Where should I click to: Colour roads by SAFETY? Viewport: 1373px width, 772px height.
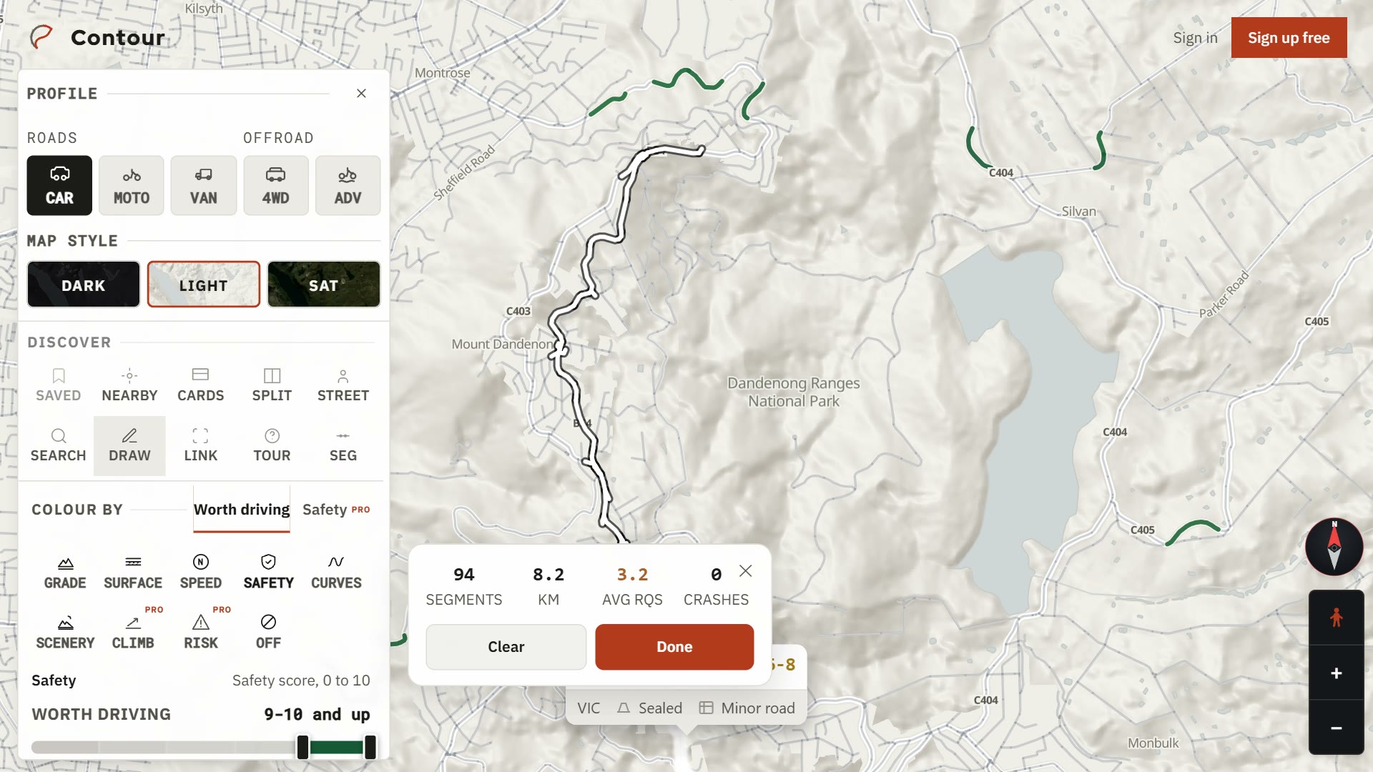pyautogui.click(x=269, y=573)
